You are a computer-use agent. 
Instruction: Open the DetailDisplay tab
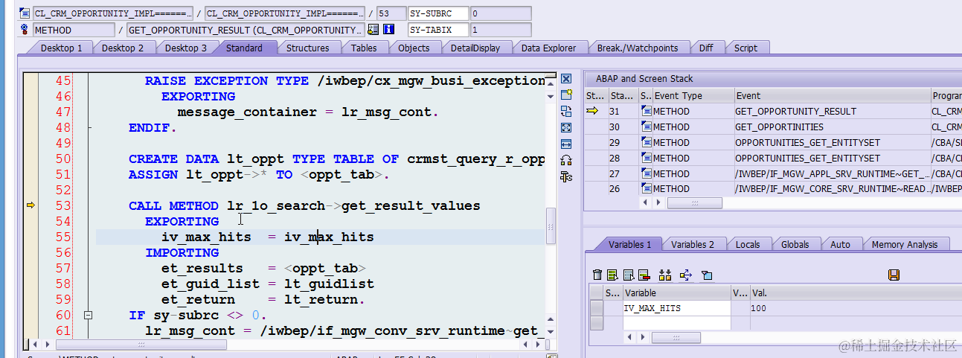click(475, 48)
